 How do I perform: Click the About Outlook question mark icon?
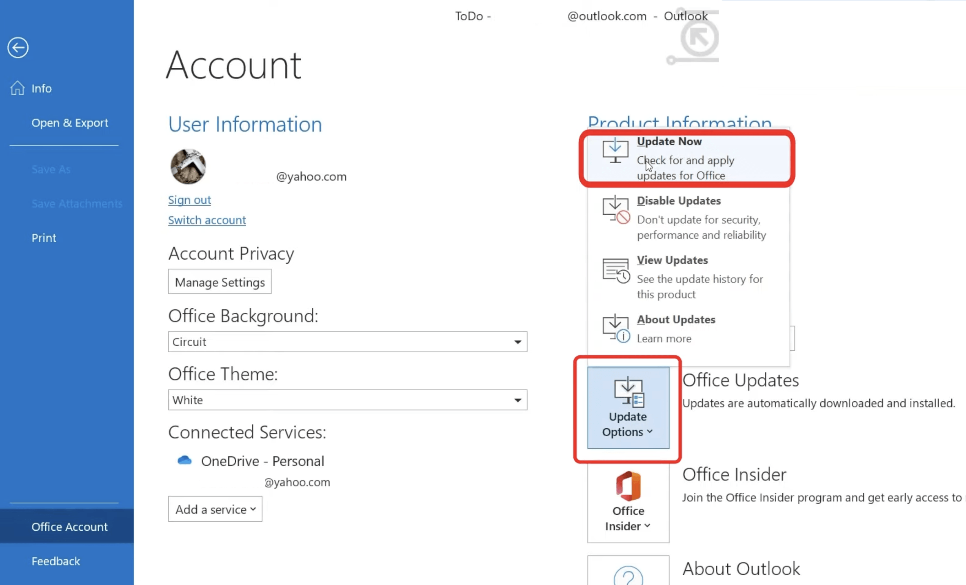click(628, 575)
